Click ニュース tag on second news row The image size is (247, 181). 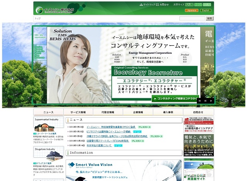(x=137, y=131)
